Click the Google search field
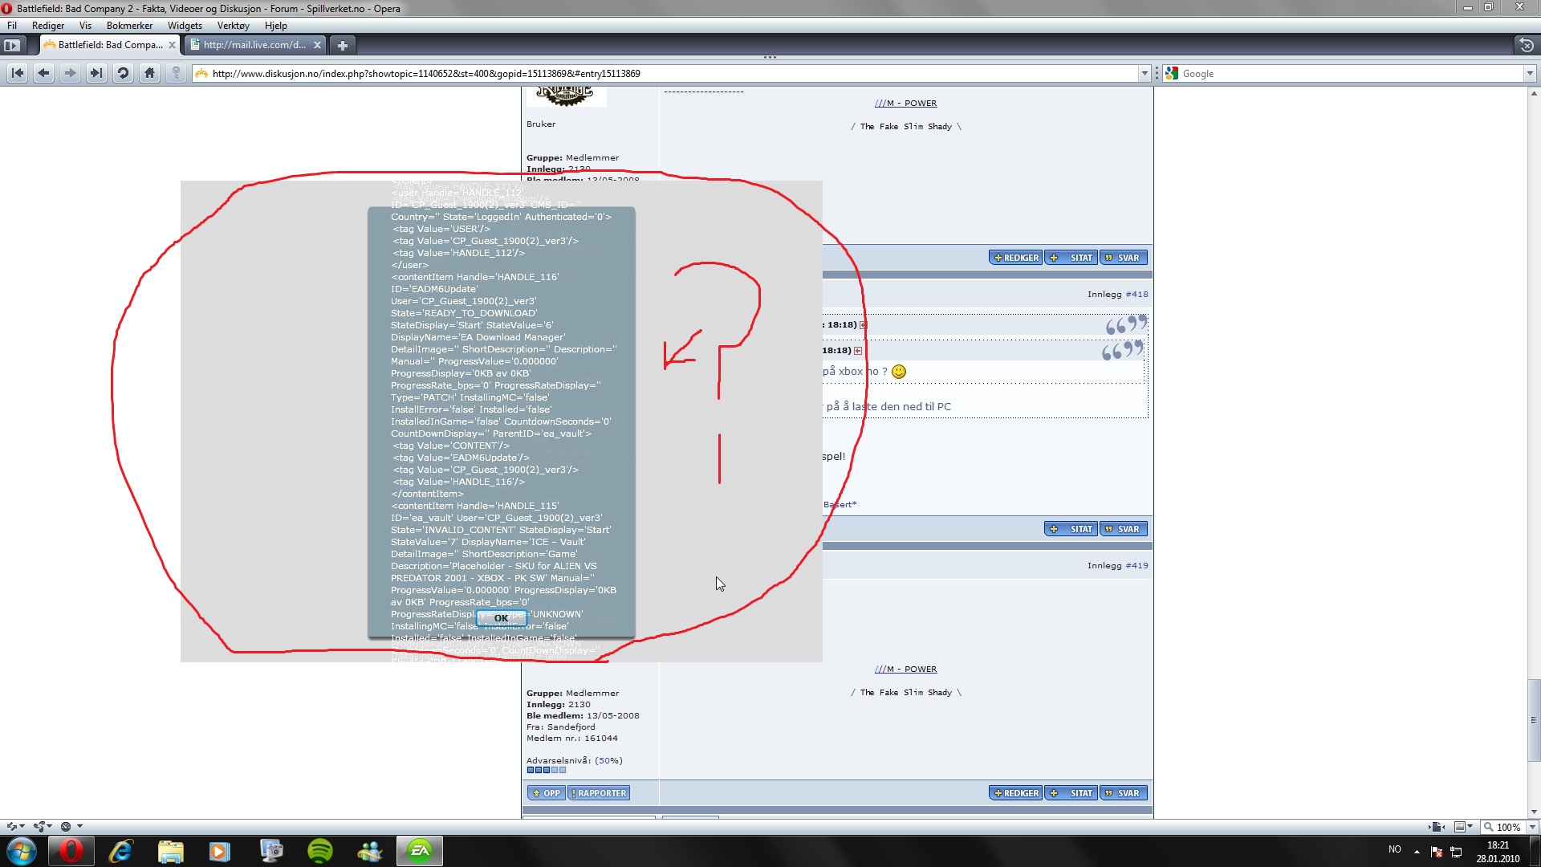This screenshot has width=1541, height=867. 1350,73
